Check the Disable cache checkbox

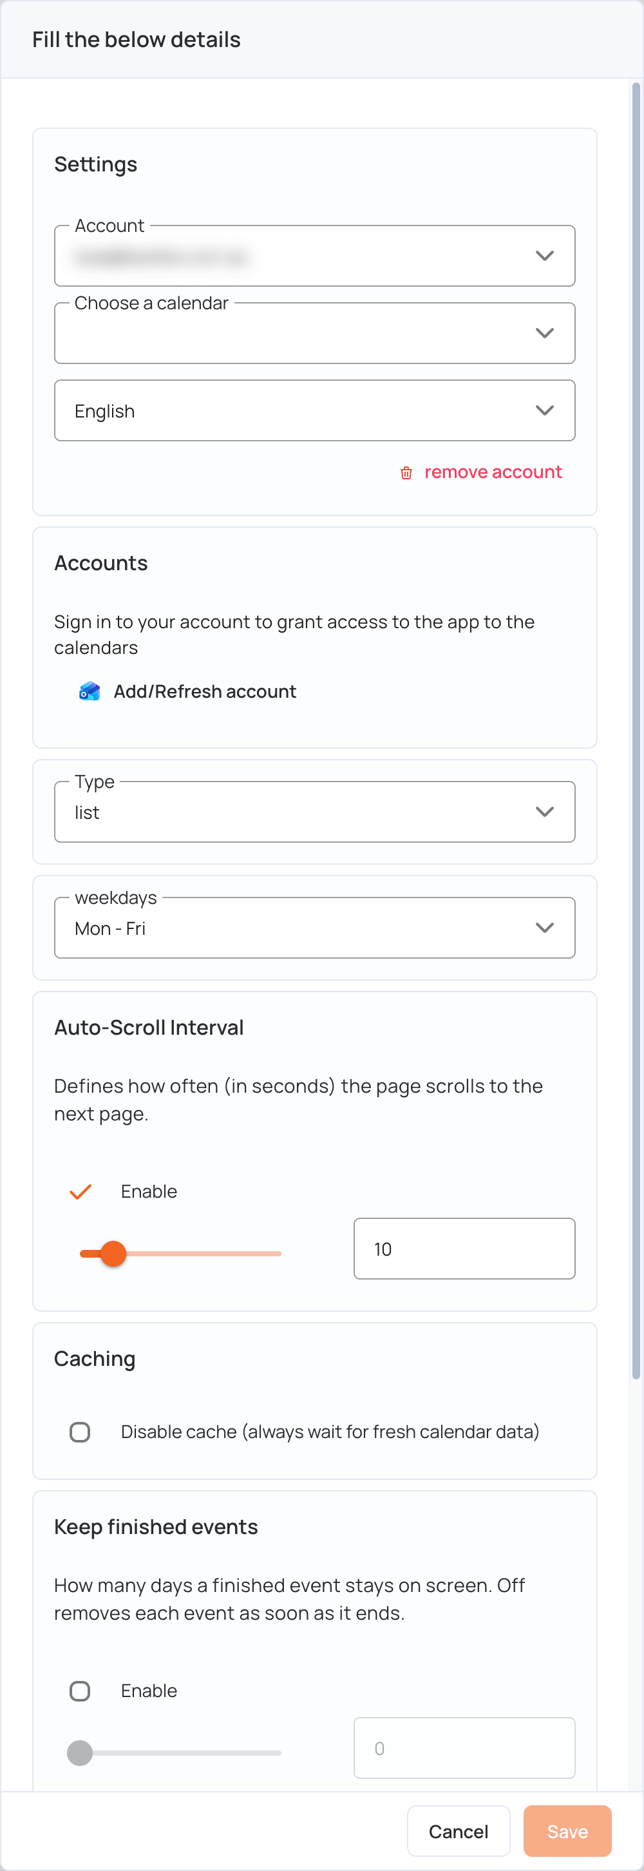pos(80,1432)
